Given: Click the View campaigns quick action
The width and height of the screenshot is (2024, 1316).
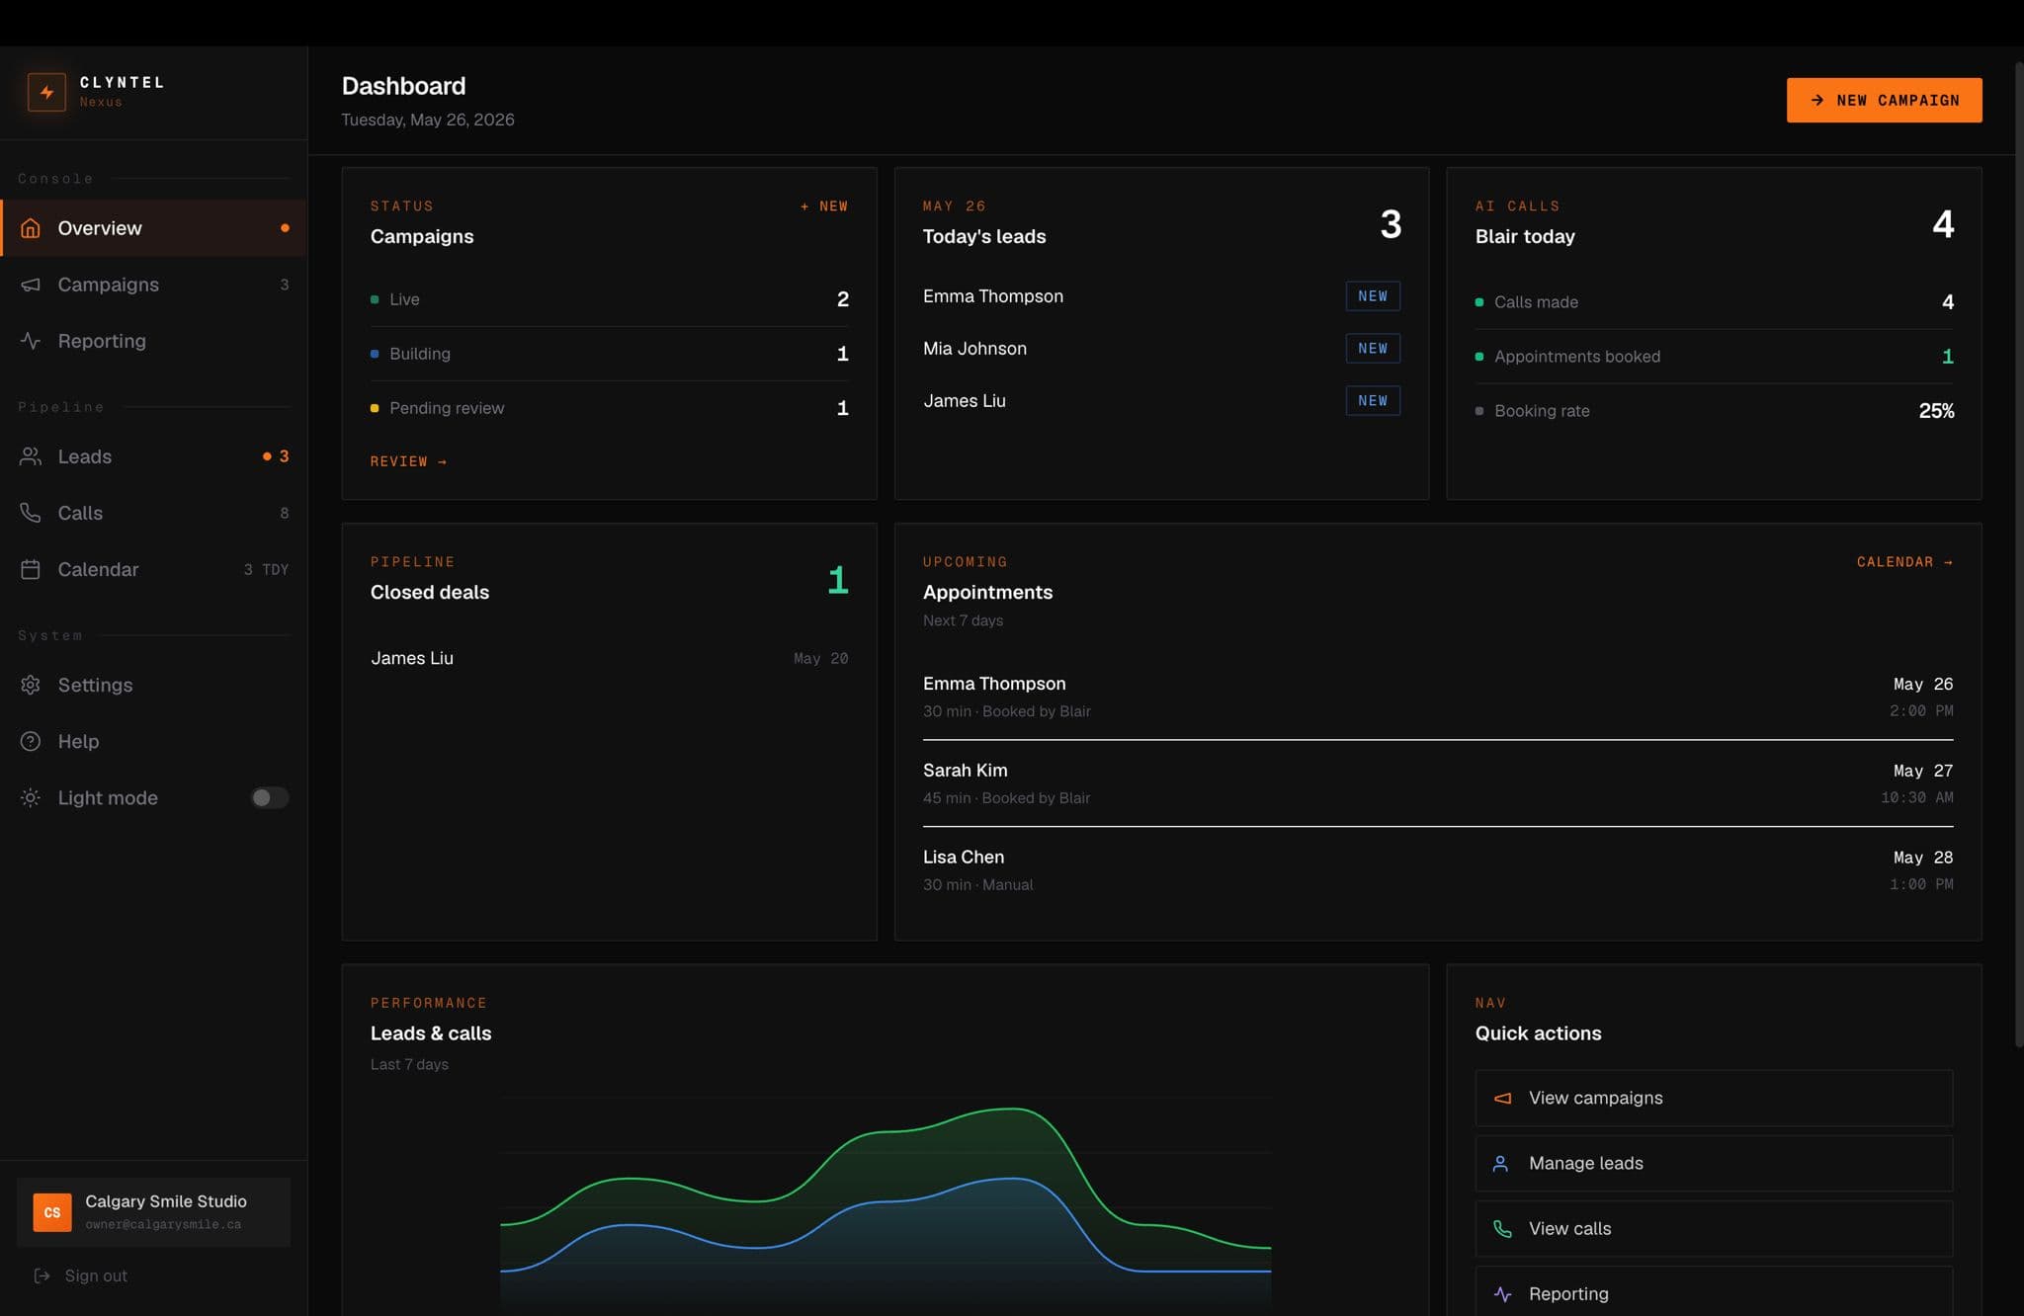Looking at the screenshot, I should click(x=1714, y=1098).
